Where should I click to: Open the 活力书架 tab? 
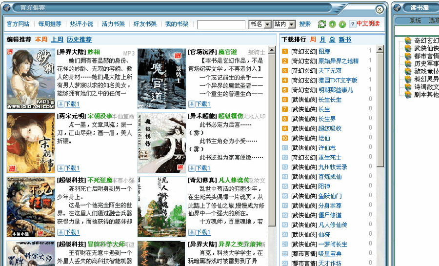(x=113, y=24)
